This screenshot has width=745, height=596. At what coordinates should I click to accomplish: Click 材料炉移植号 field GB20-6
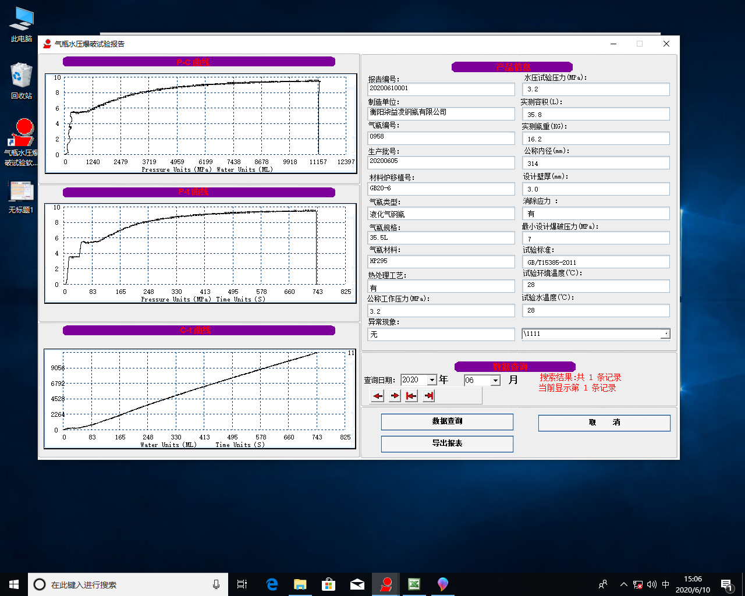coord(441,189)
